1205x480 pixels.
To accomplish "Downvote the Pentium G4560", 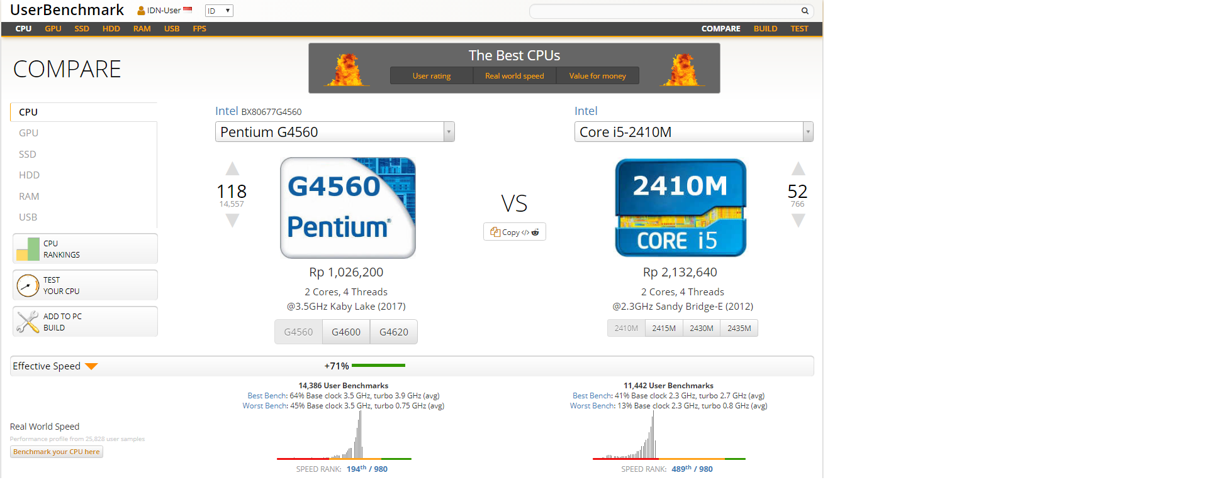I will point(232,221).
